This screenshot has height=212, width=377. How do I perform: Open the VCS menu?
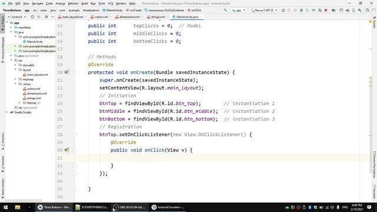click(110, 4)
